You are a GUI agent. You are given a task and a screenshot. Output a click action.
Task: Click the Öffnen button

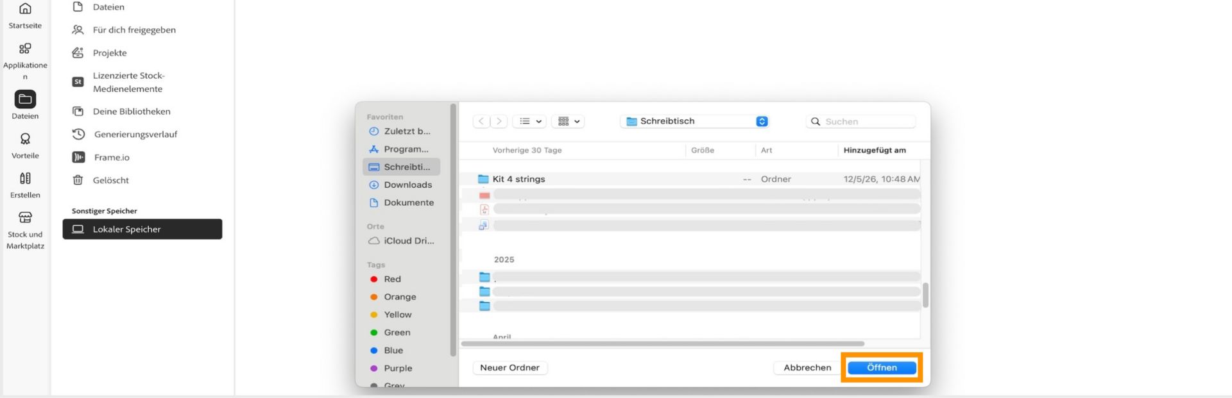[882, 368]
